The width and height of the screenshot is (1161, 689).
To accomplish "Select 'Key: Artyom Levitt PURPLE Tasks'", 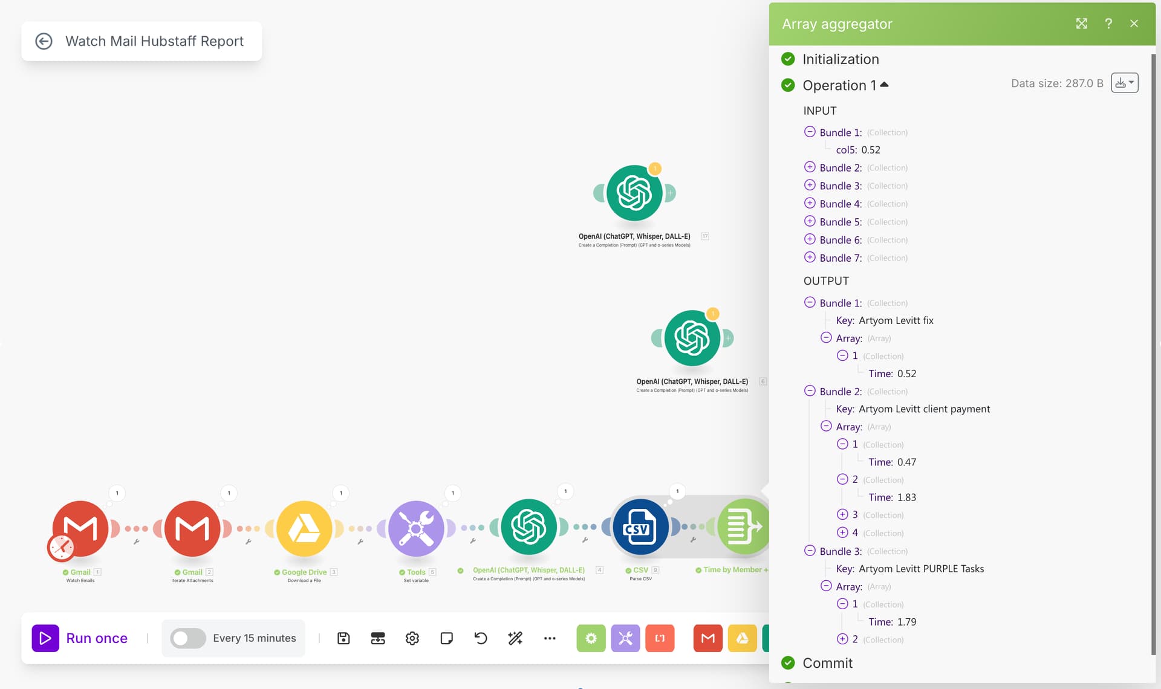I will 910,569.
